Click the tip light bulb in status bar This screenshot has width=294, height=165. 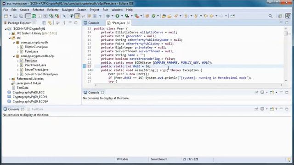289,159
